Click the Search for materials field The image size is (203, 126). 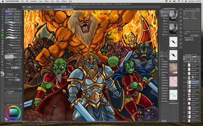pos(165,12)
